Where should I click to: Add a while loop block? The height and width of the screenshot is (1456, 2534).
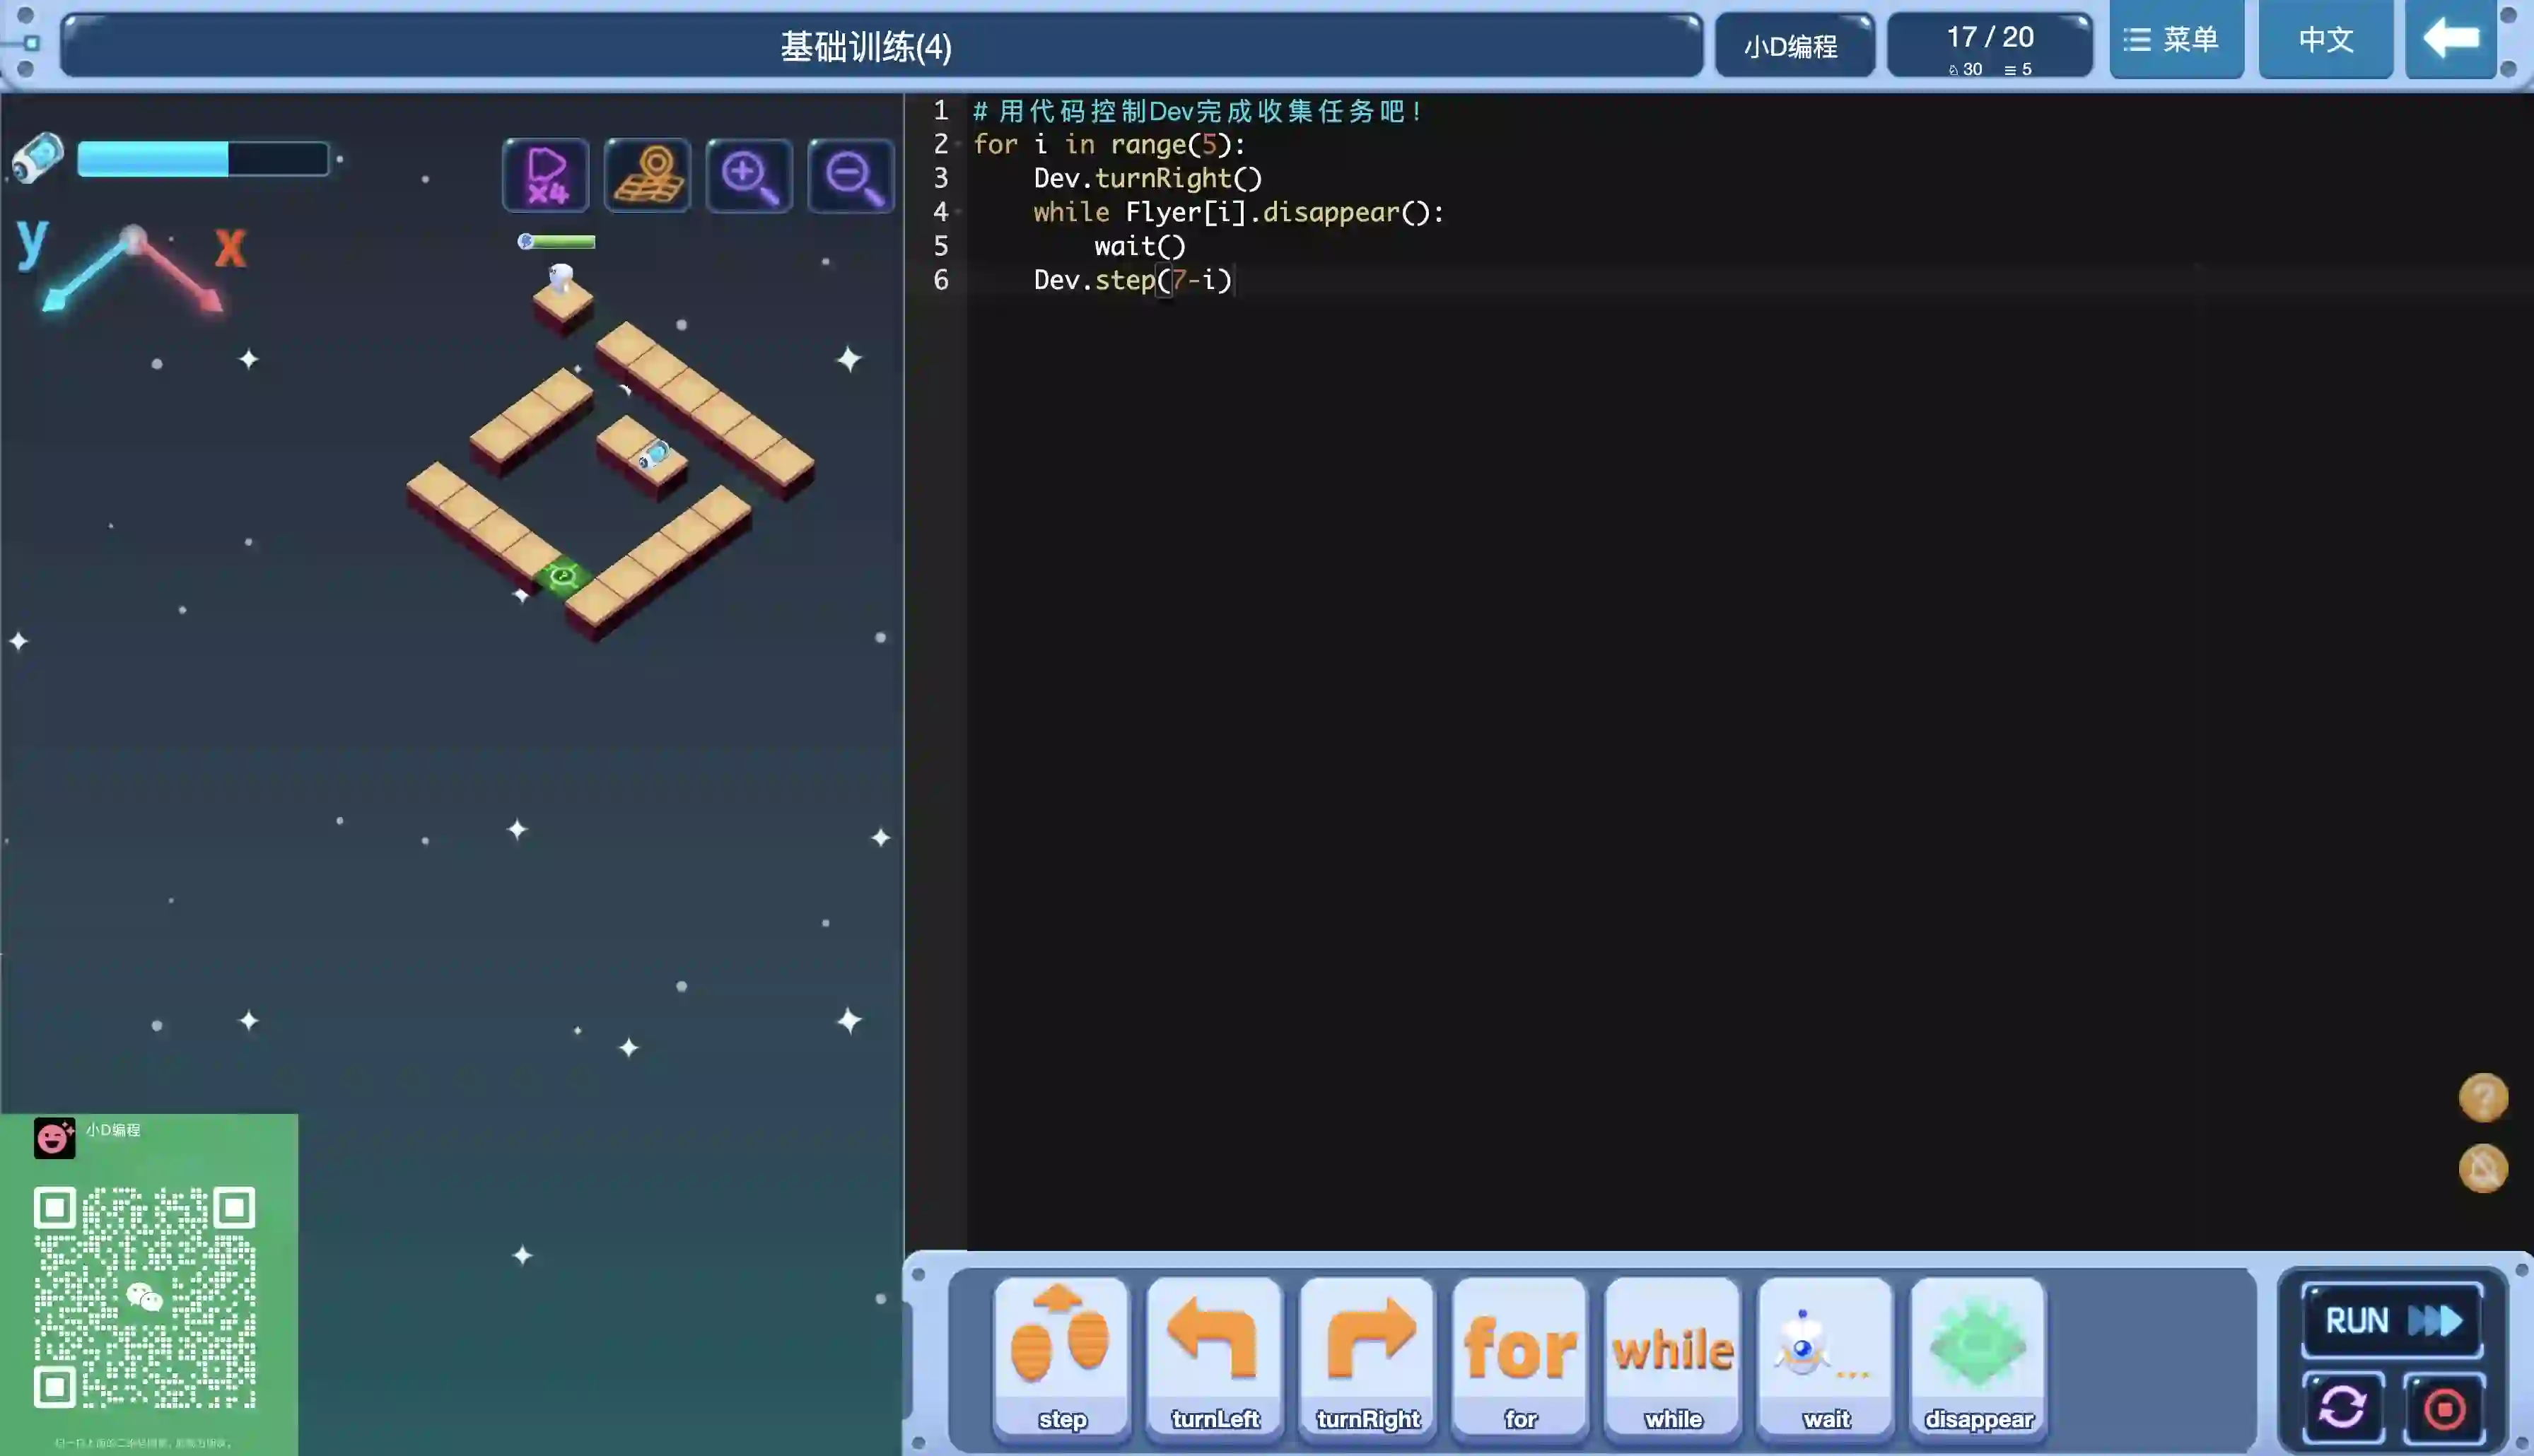pyautogui.click(x=1673, y=1355)
